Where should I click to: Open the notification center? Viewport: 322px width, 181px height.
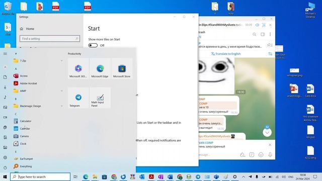tap(315, 176)
